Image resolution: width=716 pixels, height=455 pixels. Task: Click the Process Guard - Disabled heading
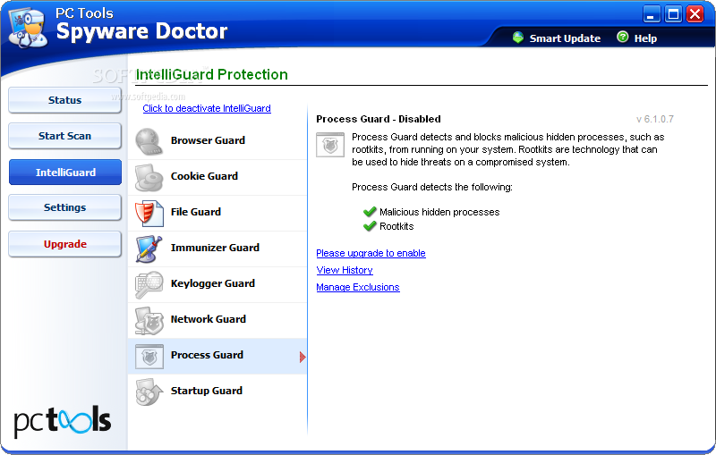tap(379, 119)
